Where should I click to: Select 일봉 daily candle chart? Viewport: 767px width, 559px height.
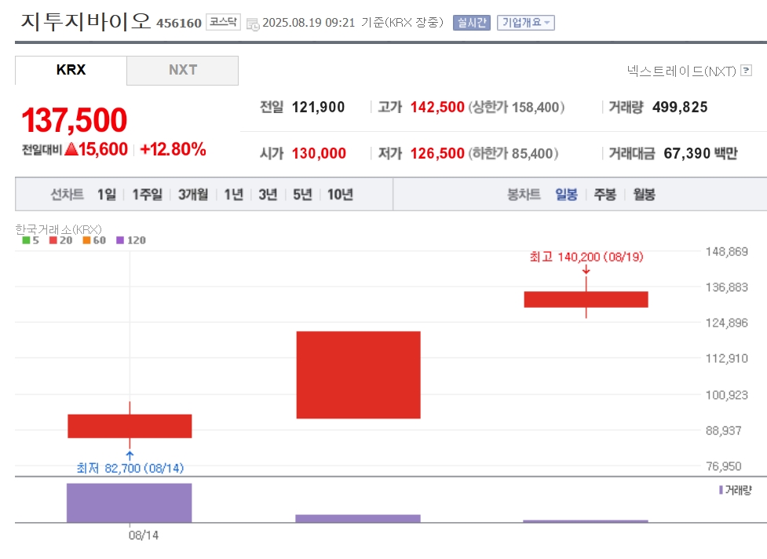[x=566, y=195]
